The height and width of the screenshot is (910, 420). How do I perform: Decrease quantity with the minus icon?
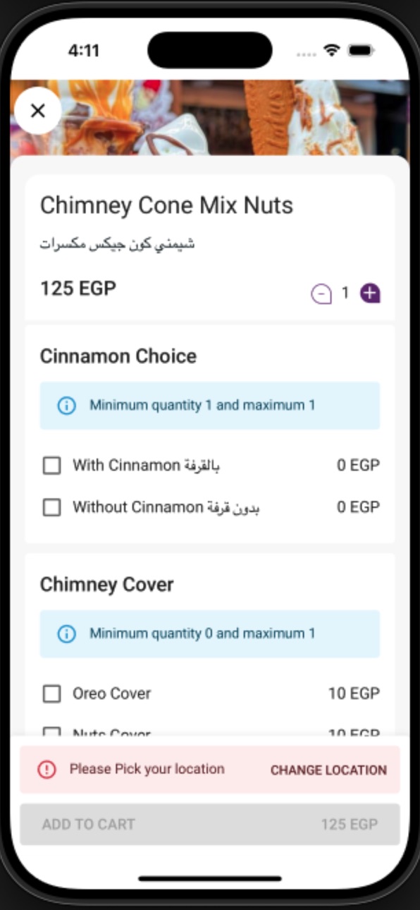(x=321, y=293)
